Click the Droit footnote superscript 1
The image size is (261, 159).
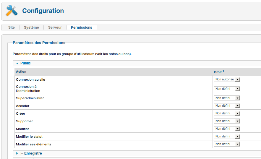click(x=223, y=71)
